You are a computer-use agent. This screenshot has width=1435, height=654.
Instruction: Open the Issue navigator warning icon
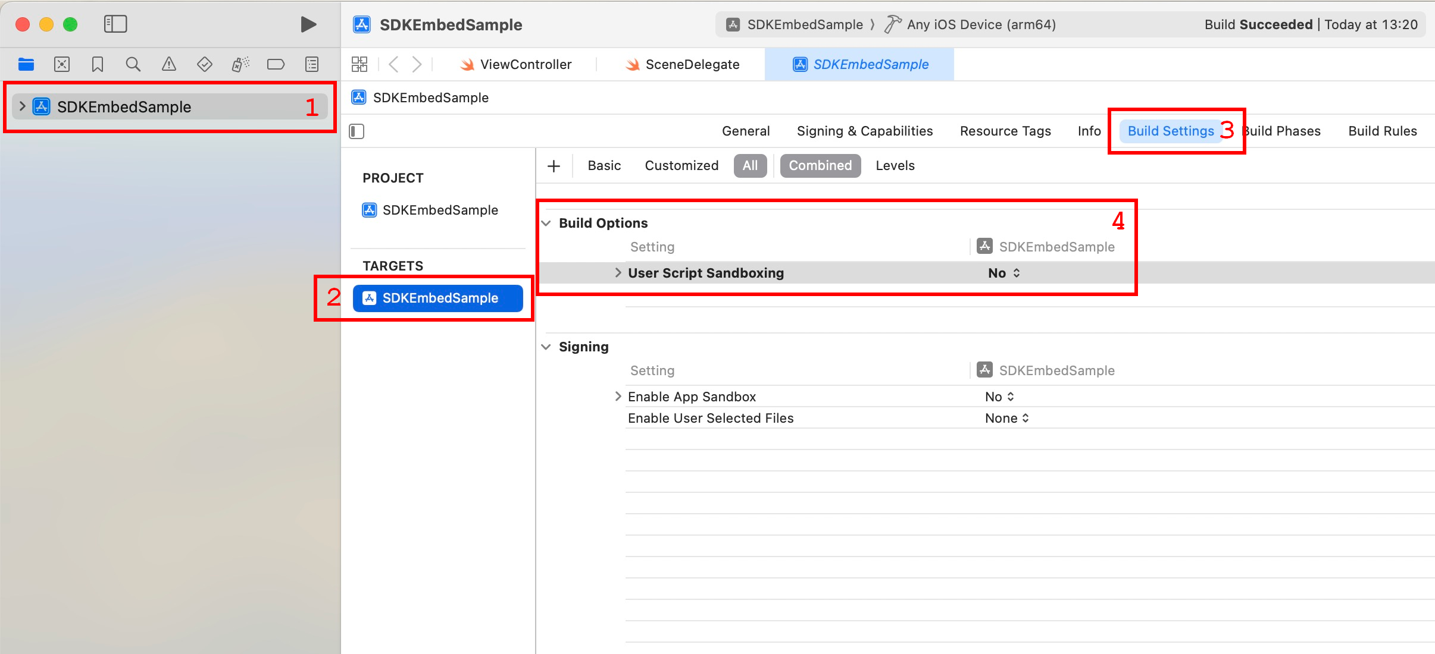169,64
